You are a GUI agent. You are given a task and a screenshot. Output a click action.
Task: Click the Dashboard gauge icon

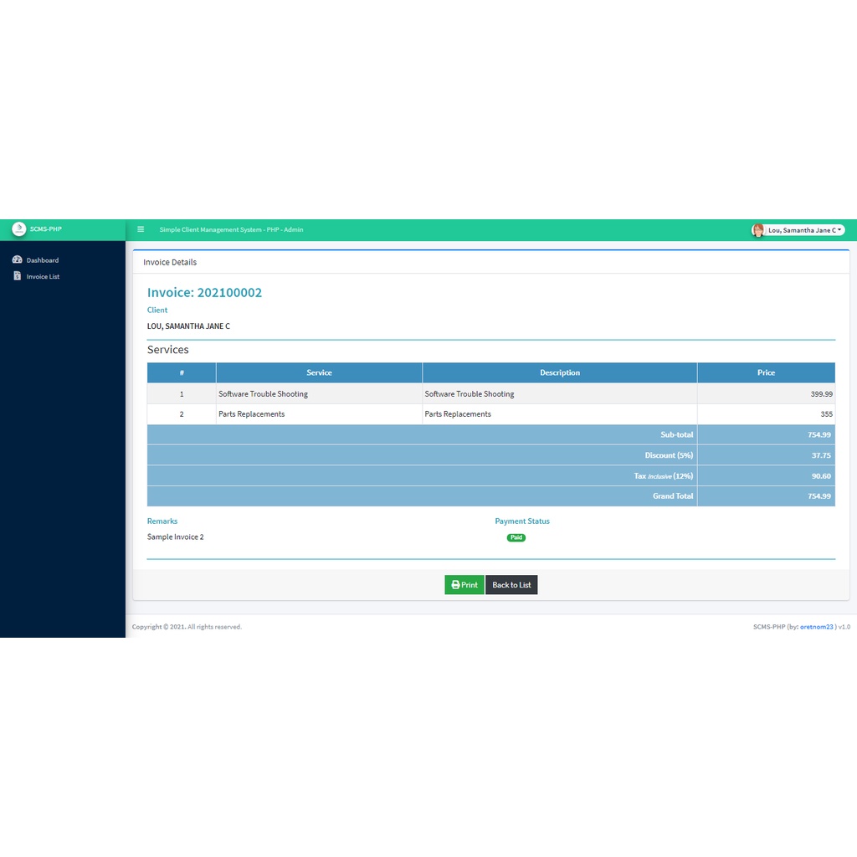point(17,260)
